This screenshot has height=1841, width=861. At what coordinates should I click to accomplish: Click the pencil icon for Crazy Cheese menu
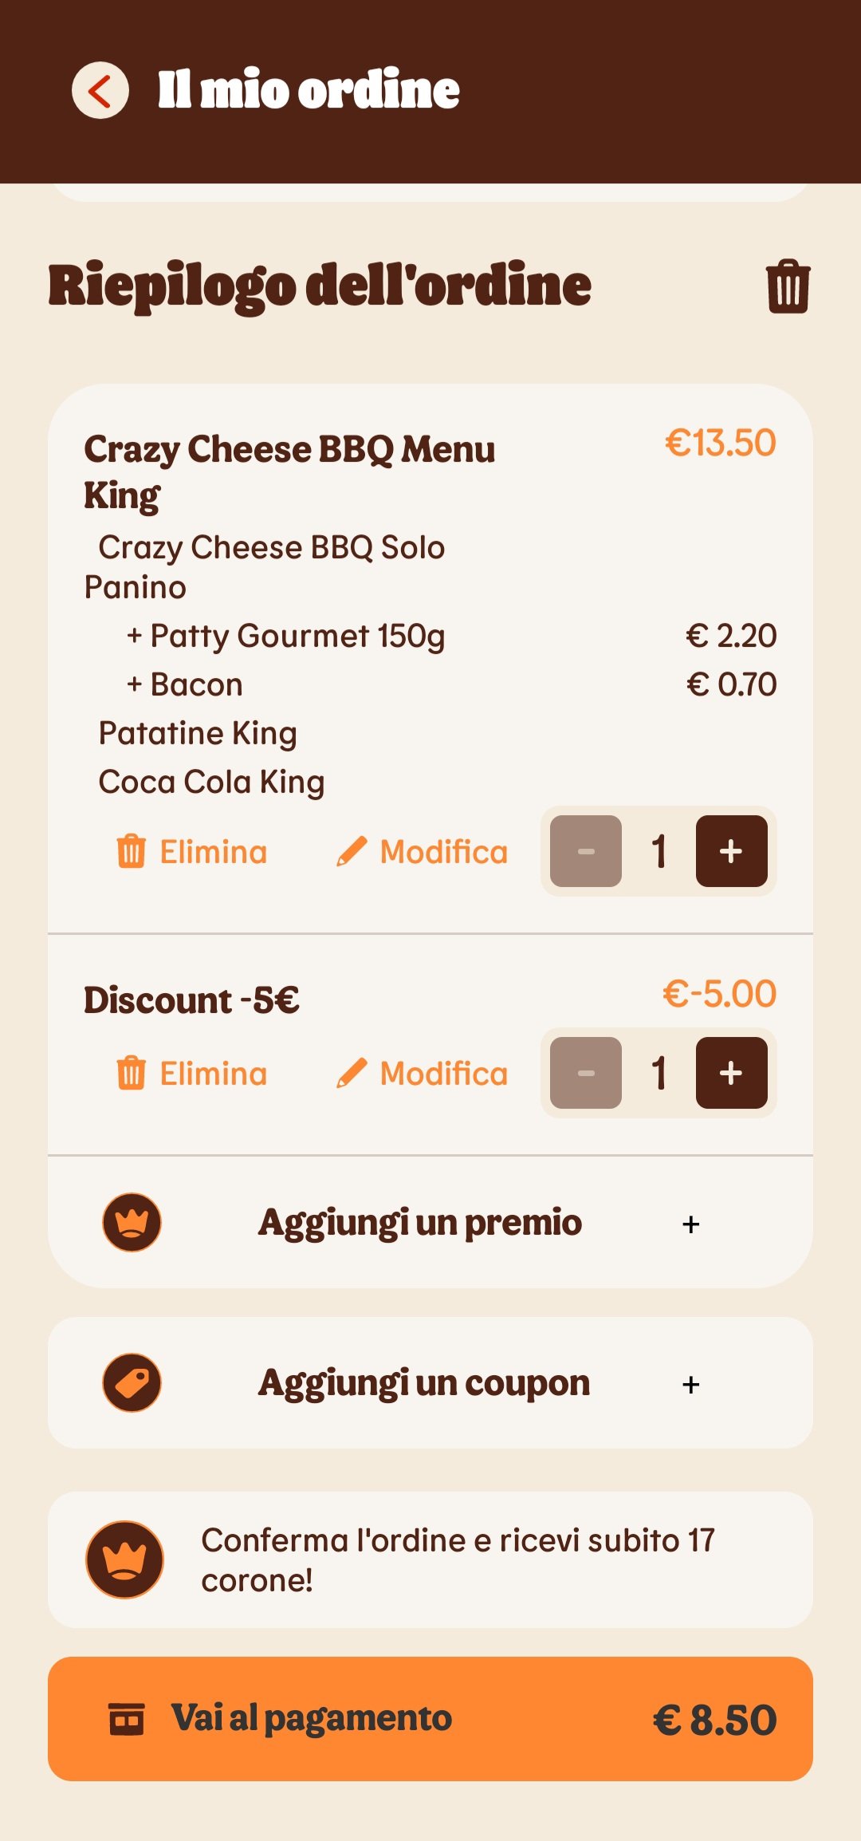(x=352, y=851)
